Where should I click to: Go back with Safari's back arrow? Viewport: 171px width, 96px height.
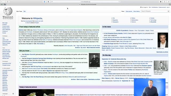tap(2, 2)
